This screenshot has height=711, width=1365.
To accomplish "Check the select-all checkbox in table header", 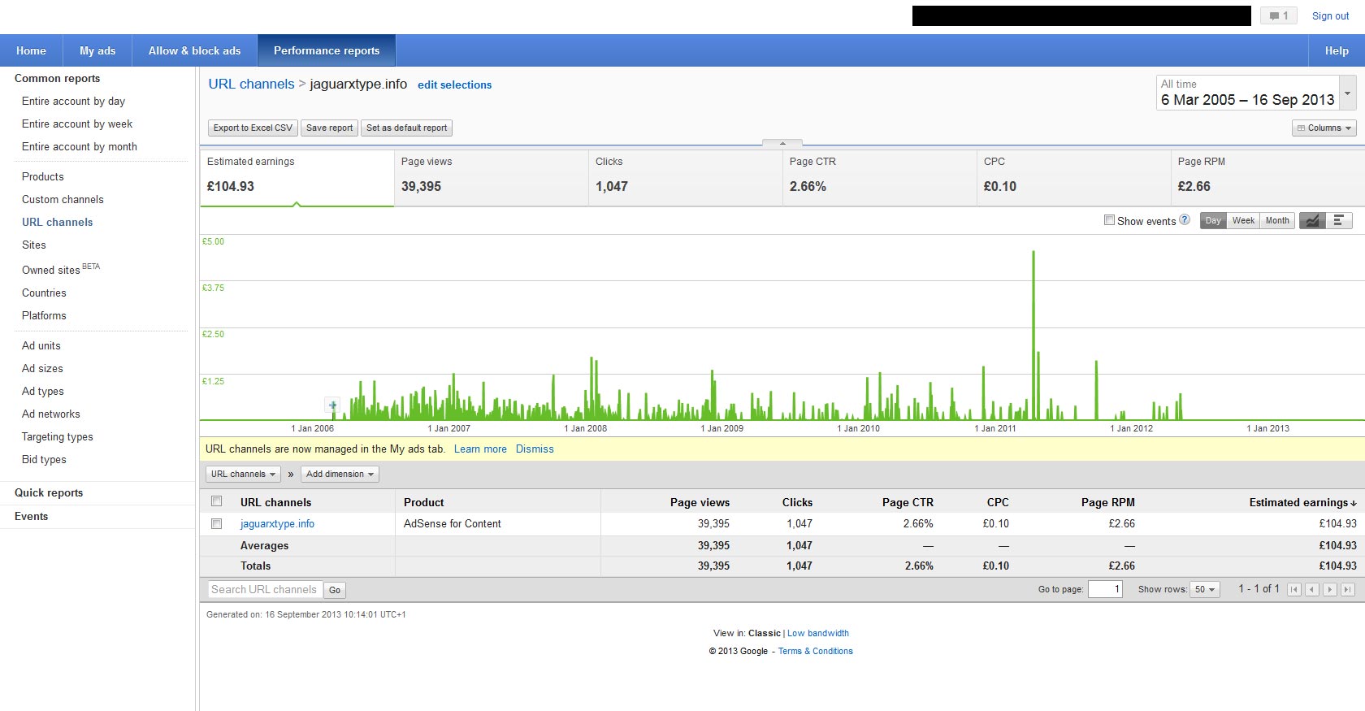I will [217, 501].
